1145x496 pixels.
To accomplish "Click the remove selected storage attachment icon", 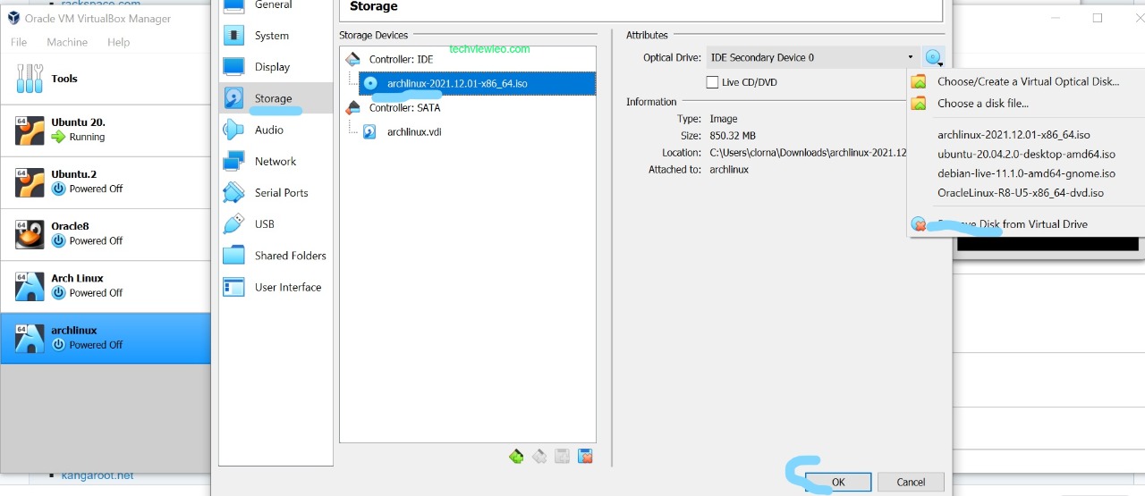I will click(586, 457).
